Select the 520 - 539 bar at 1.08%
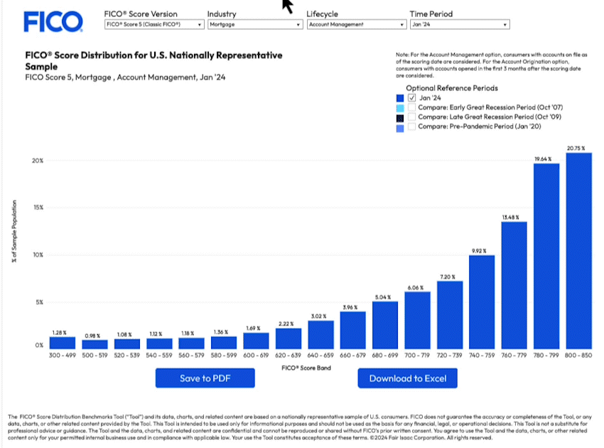The width and height of the screenshot is (604, 448). (x=127, y=344)
